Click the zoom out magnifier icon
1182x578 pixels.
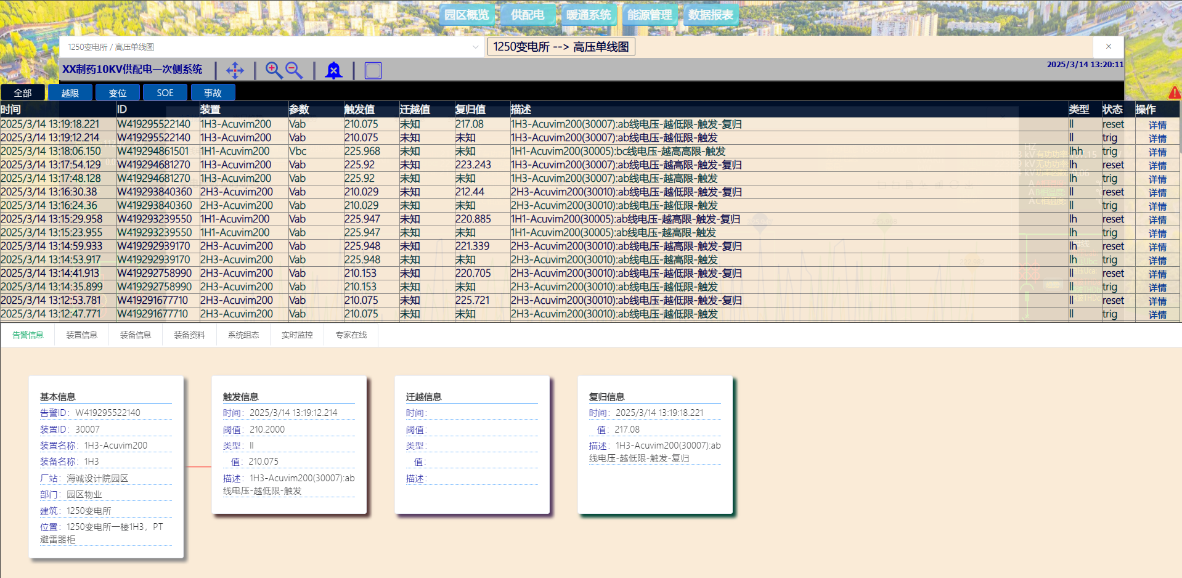[x=294, y=70]
